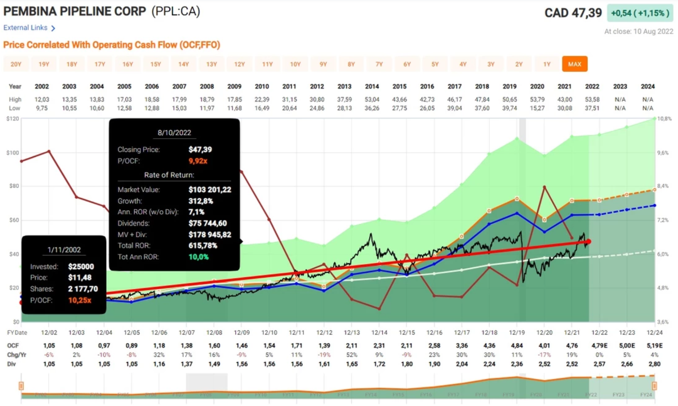The width and height of the screenshot is (678, 406).
Task: Dismiss the 8/10/2022 rate of return tooltip
Action: [x=174, y=195]
